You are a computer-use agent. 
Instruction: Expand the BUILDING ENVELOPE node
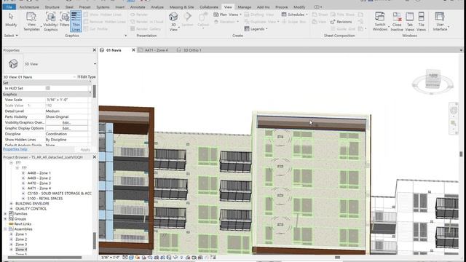11,204
